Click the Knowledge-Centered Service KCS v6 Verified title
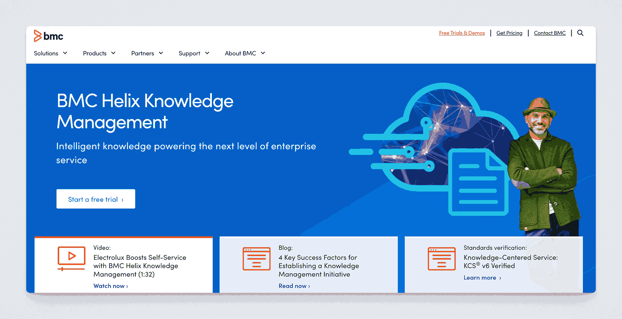 (511, 262)
